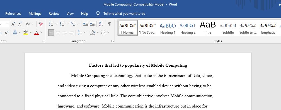Open the Paragraph settings dialog launcher
Viewport: 281px width, 110px height.
coord(113,41)
